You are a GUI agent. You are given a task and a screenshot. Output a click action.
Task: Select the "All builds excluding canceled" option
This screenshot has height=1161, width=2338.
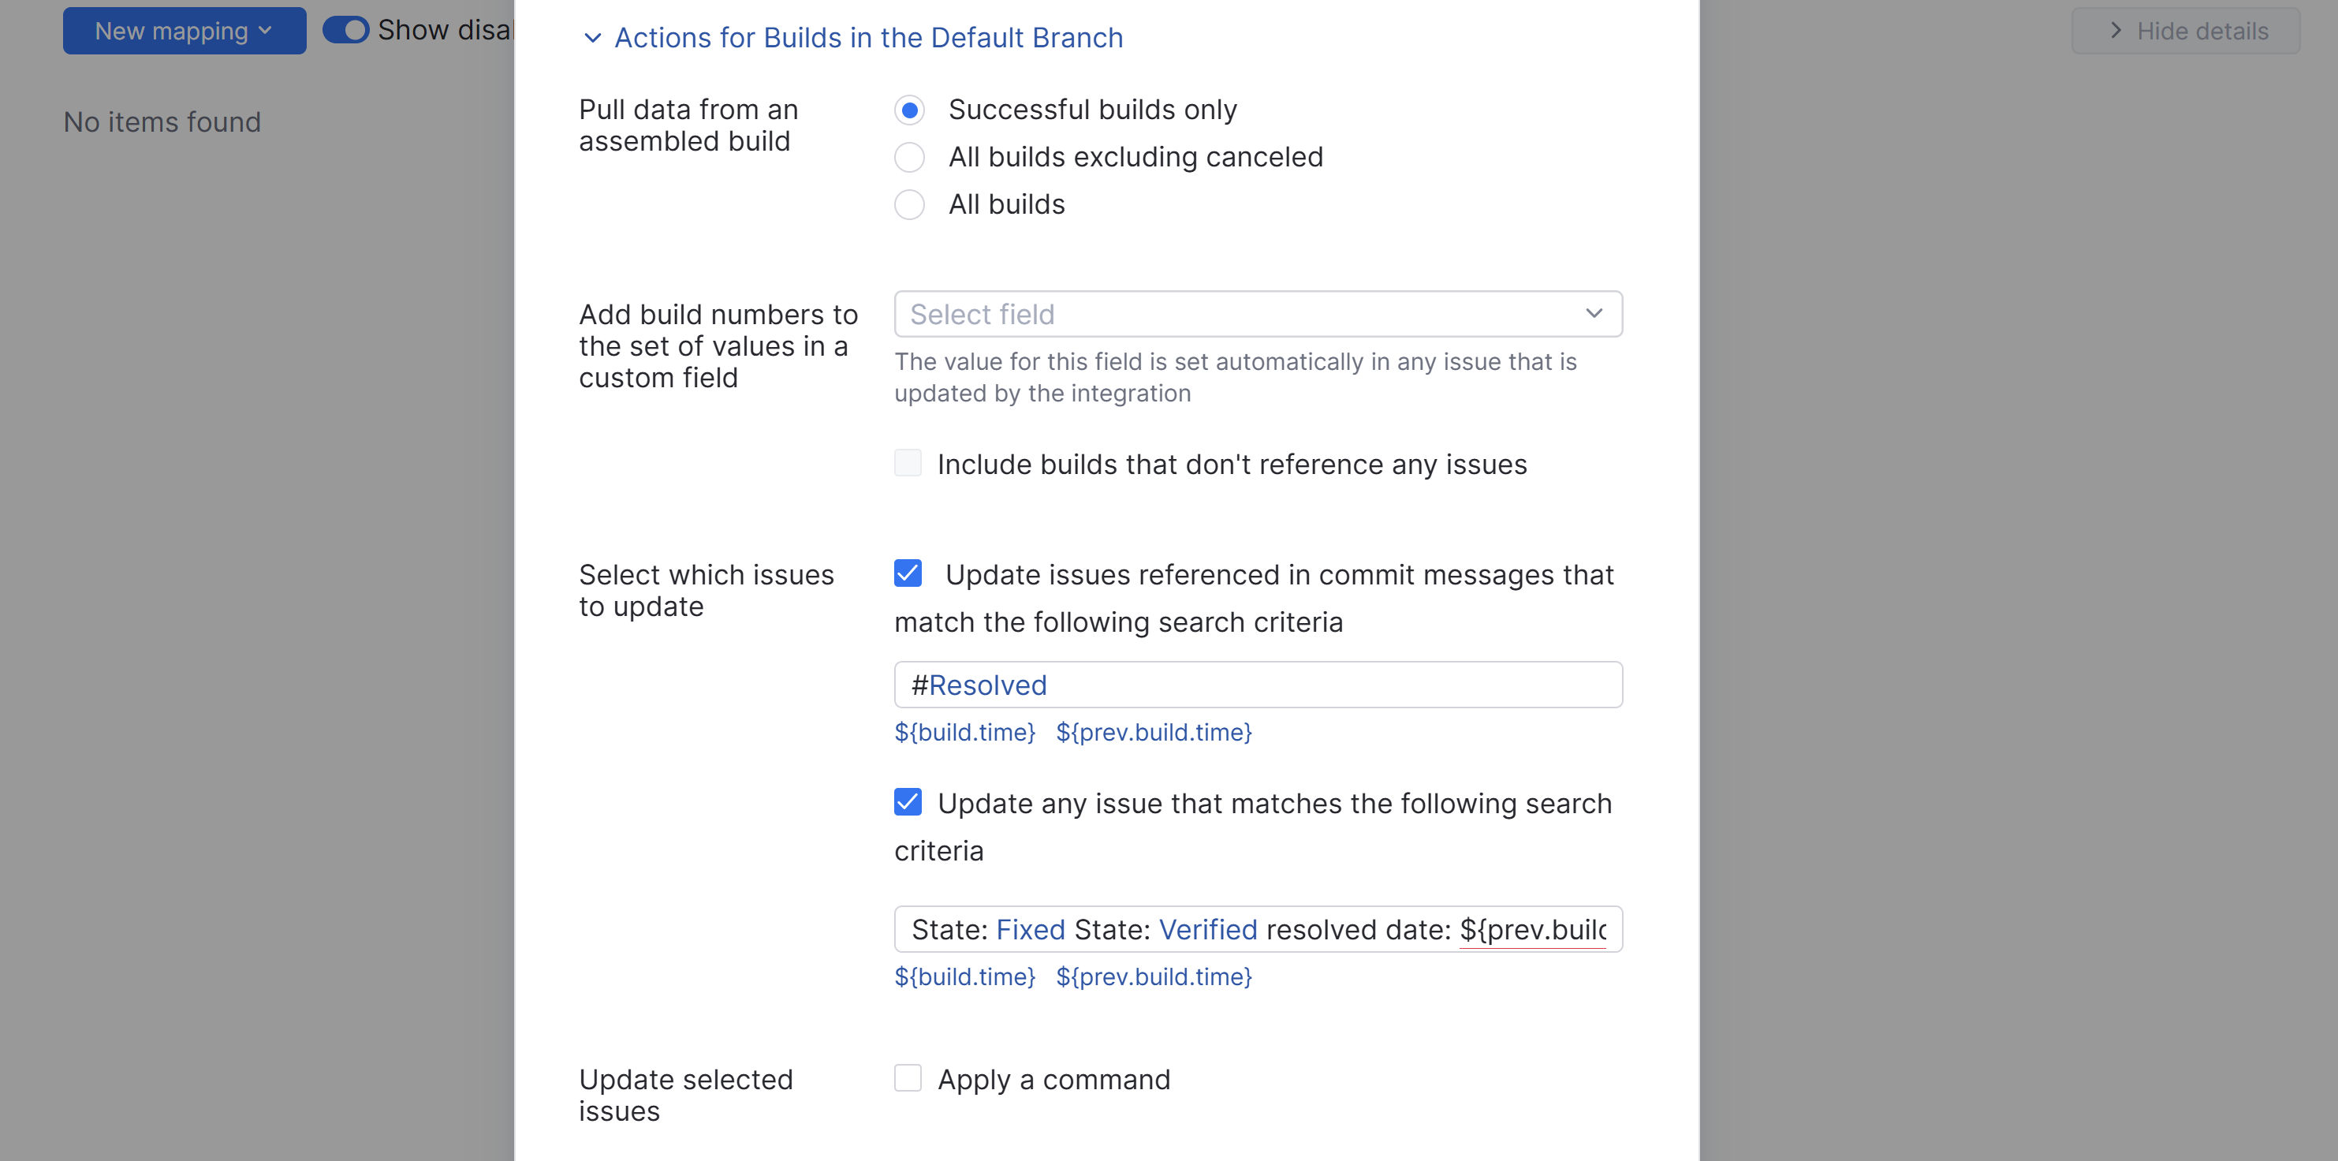[909, 156]
